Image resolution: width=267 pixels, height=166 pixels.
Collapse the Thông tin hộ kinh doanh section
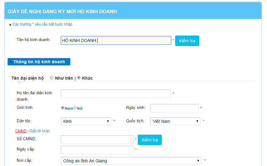(x=39, y=62)
